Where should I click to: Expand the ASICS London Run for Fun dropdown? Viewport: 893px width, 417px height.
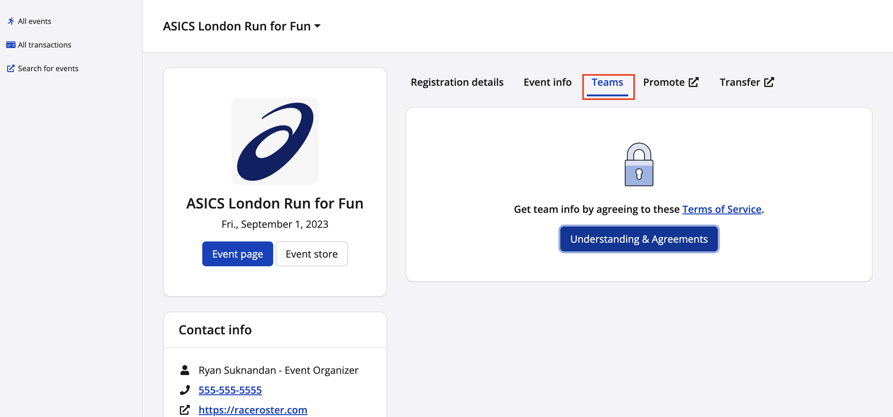tap(317, 26)
